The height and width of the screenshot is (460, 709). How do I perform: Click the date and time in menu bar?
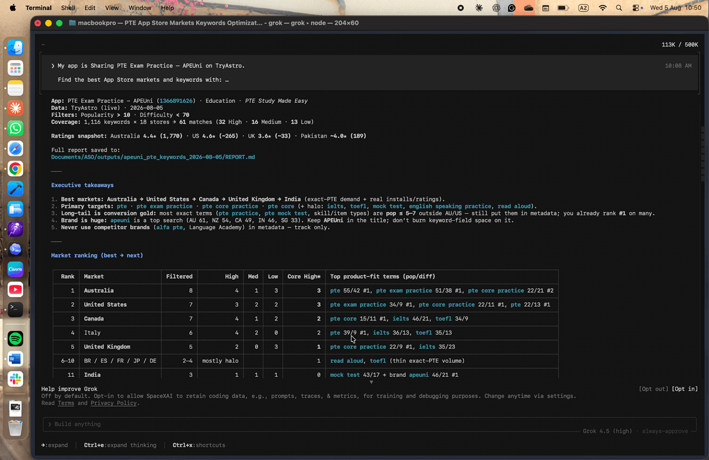[676, 8]
